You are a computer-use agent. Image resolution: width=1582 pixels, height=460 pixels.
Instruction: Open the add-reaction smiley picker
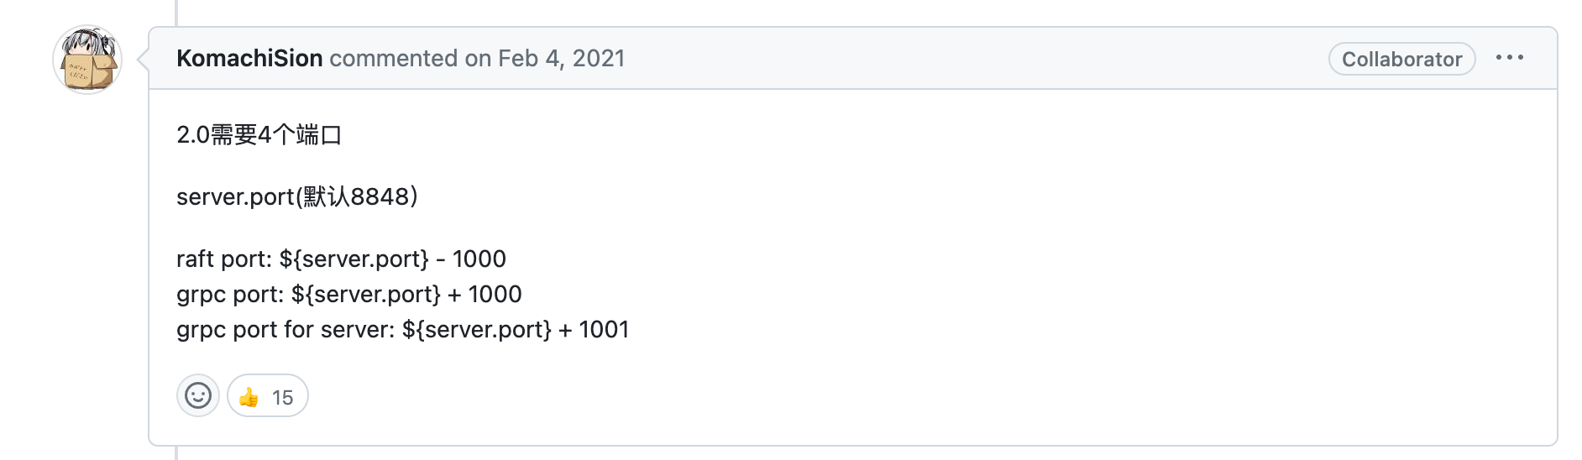(198, 395)
